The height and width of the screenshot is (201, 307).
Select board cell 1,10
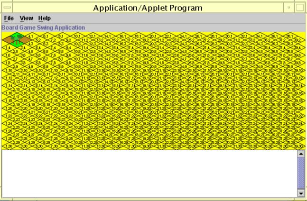9,70
